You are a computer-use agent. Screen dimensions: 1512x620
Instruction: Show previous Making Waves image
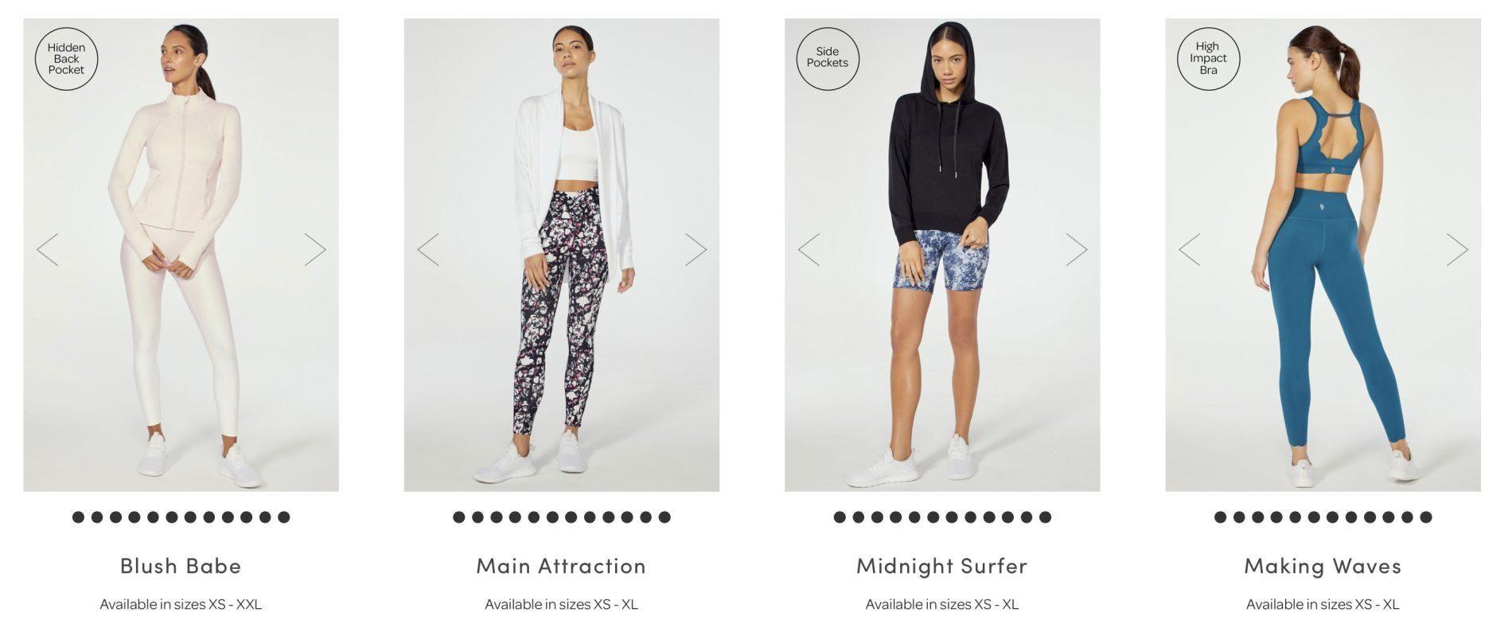[x=1190, y=250]
